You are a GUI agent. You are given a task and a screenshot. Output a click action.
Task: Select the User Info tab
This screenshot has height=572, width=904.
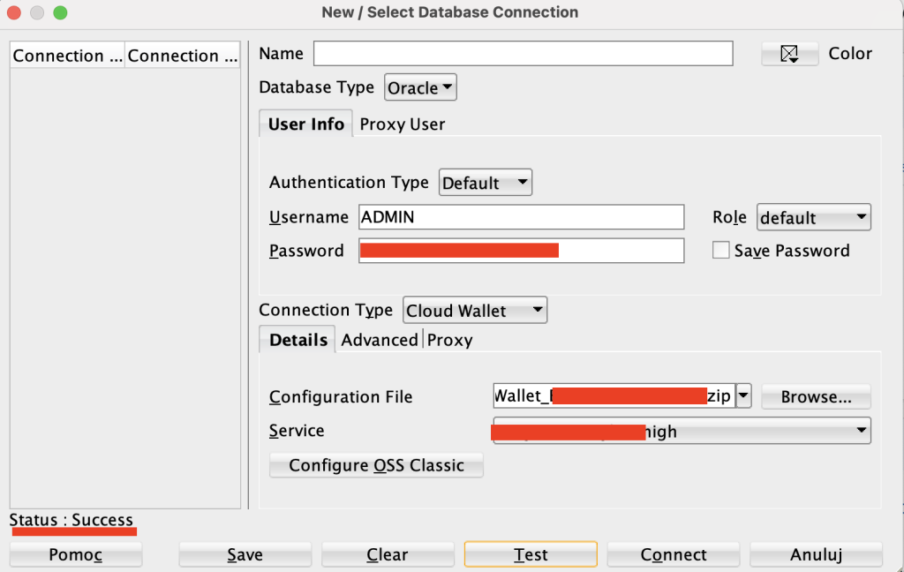point(305,124)
